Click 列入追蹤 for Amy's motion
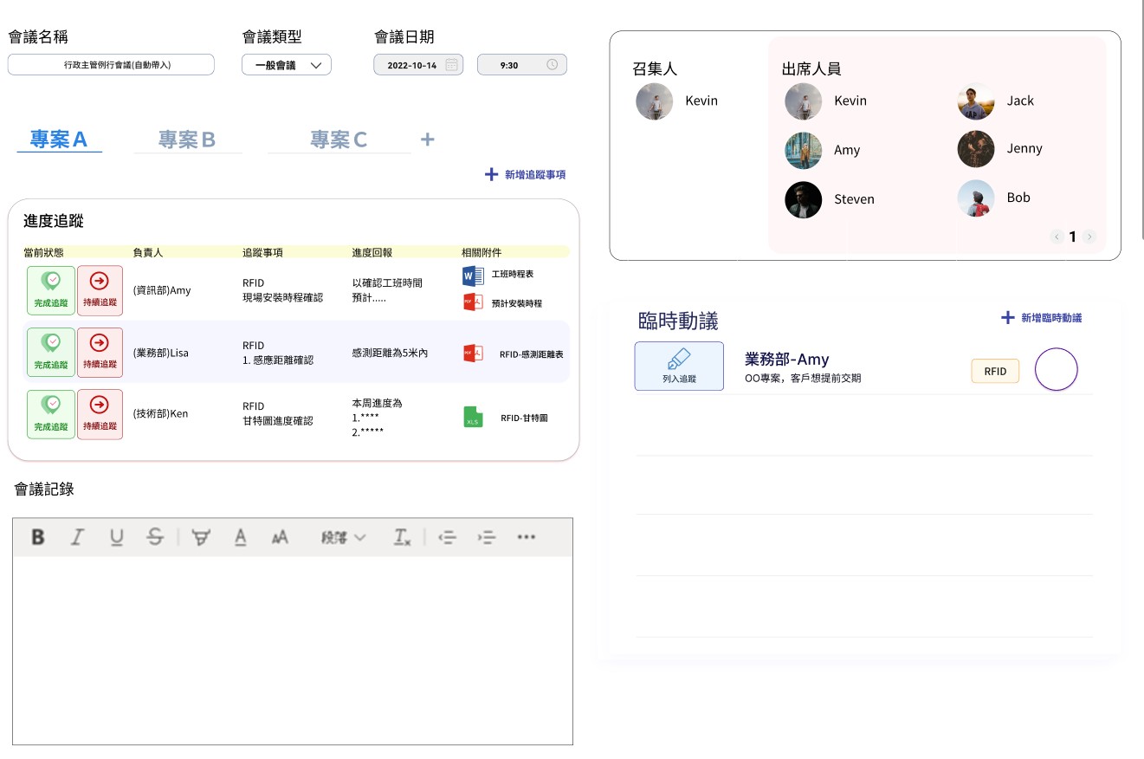1144x759 pixels. [x=679, y=366]
